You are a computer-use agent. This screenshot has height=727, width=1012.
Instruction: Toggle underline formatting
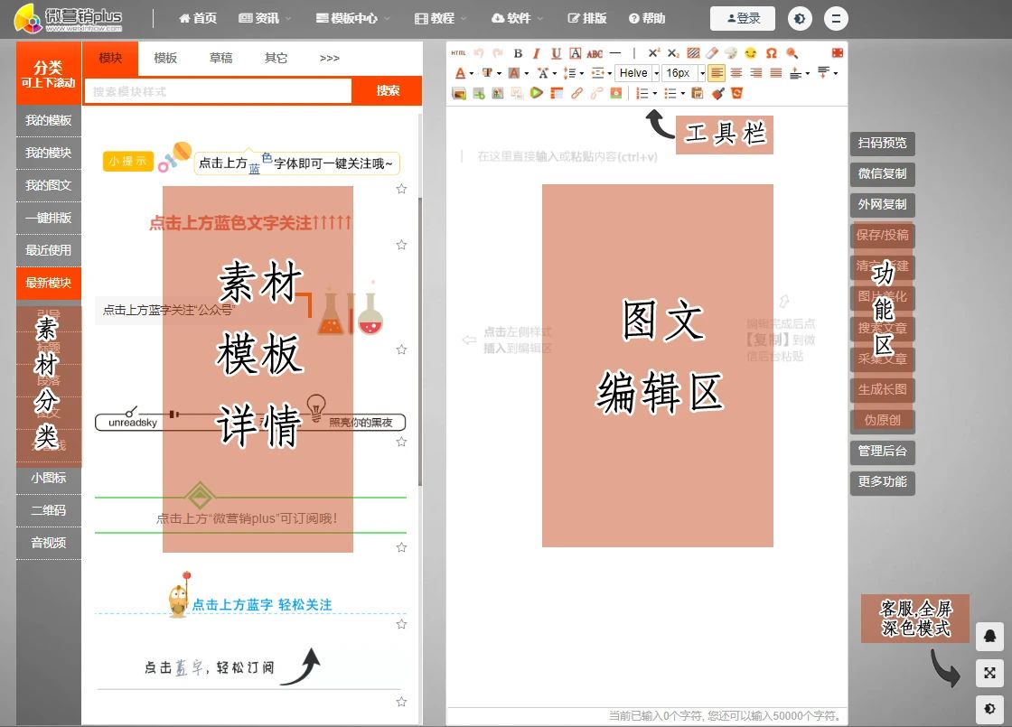[556, 53]
